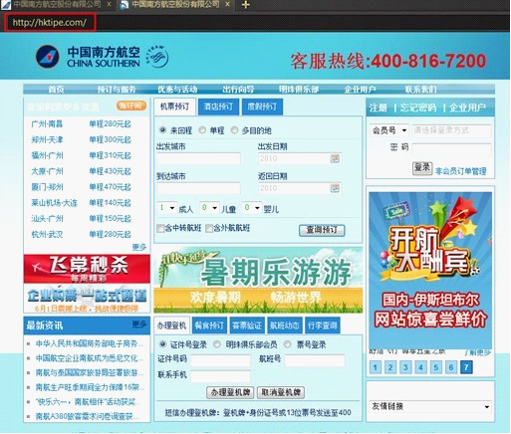Tick the 含中转航班 checkbox

[x=160, y=229]
